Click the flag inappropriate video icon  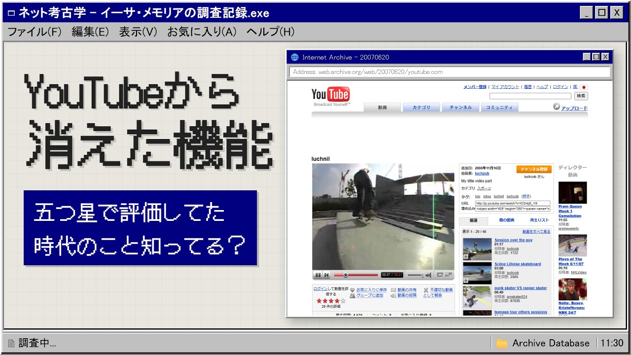pos(426,290)
